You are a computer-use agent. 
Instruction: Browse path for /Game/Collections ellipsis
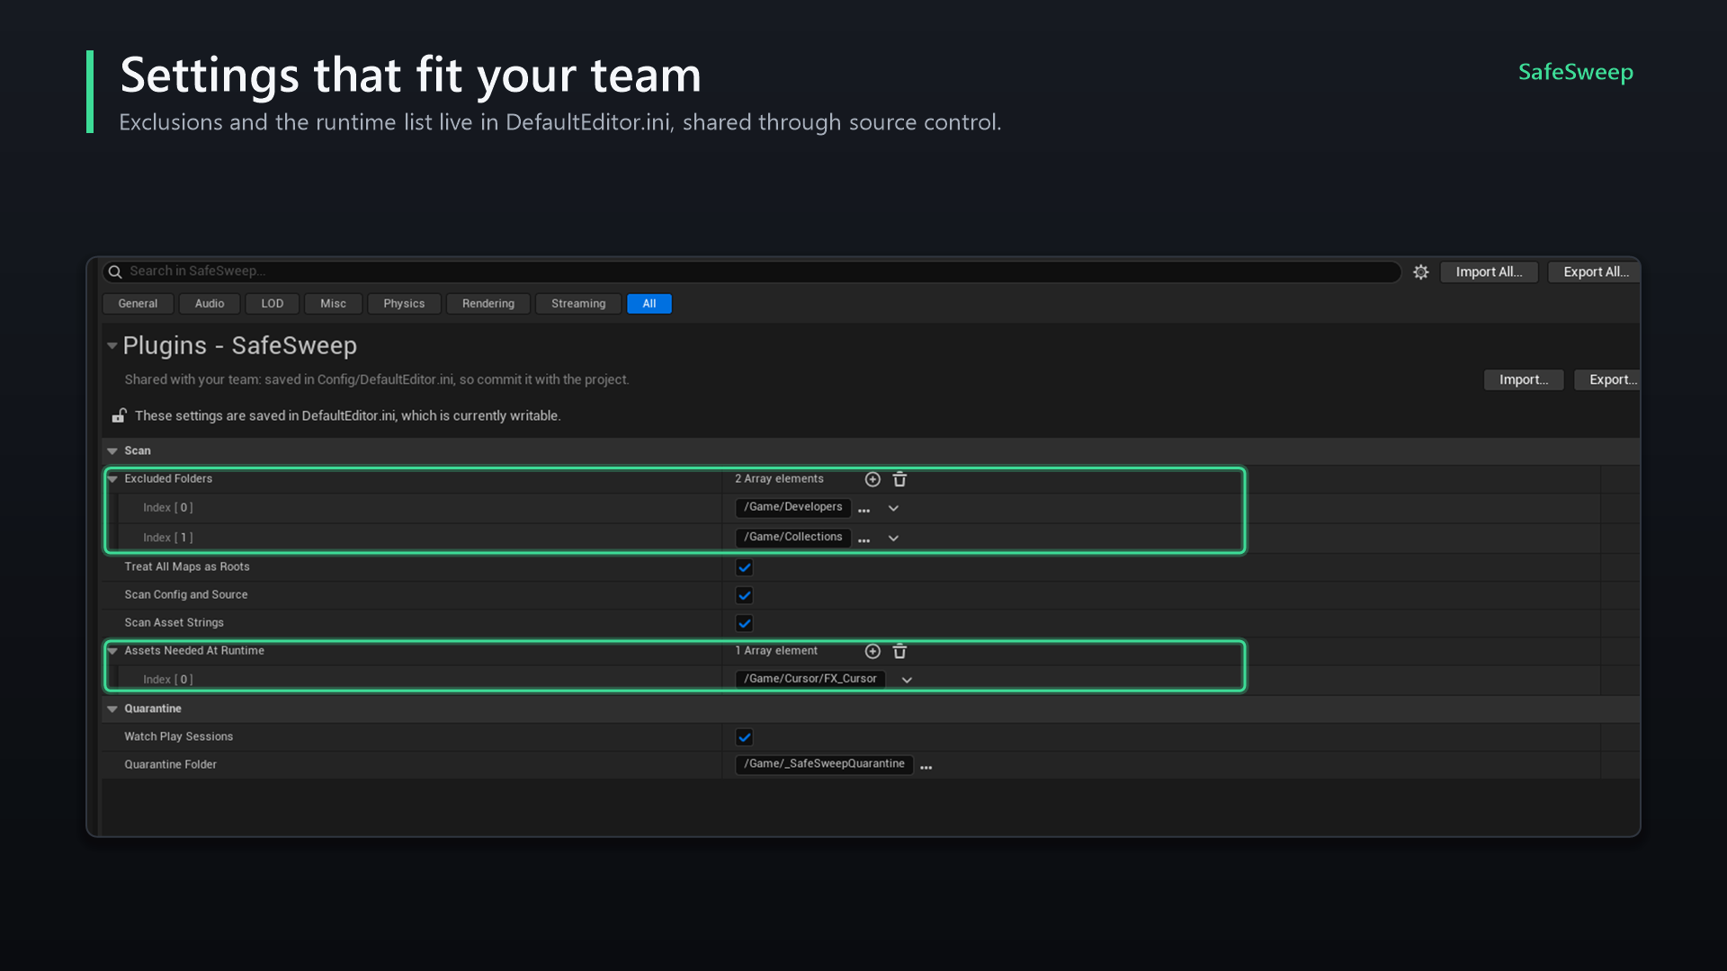pyautogui.click(x=863, y=539)
